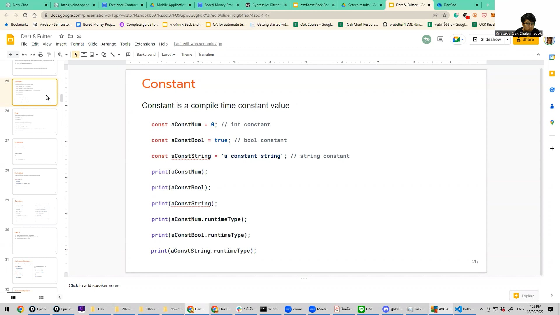This screenshot has width=560, height=315.
Task: Click the Share button
Action: [526, 39]
